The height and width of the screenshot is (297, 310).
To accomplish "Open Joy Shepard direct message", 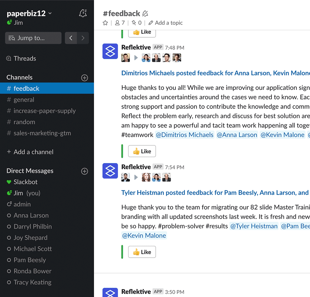I will click(47, 238).
